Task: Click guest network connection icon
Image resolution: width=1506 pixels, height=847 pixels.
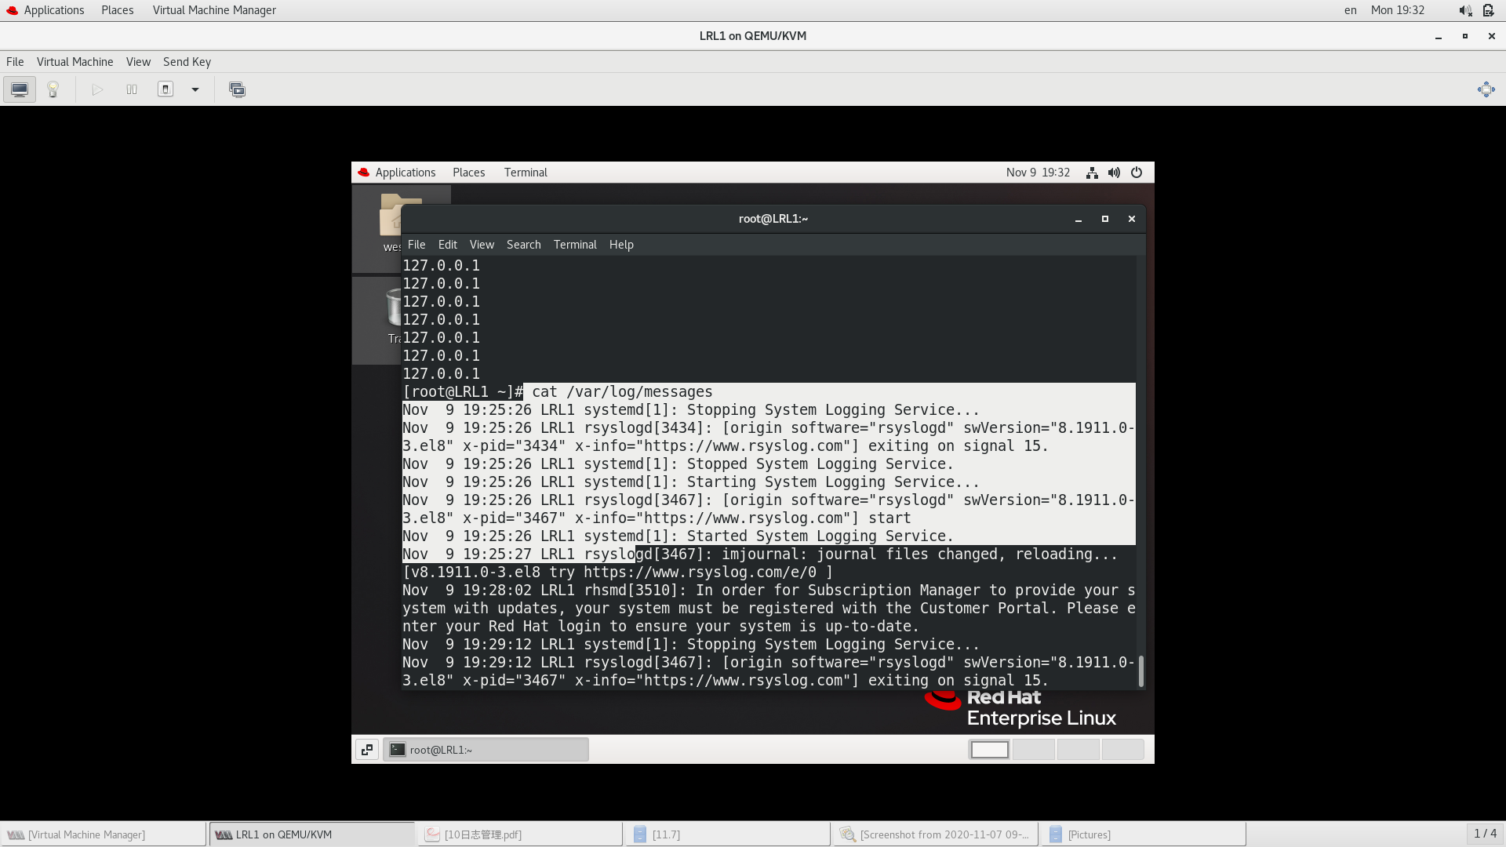Action: pos(1092,173)
